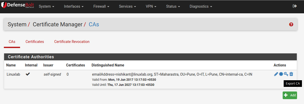Screen dimensions: 304x104
Task: Delete the Linuxlab CA via trash icon
Action: coord(291,74)
